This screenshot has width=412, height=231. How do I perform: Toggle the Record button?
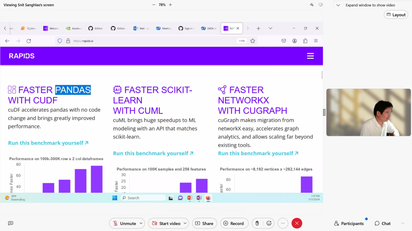234,223
